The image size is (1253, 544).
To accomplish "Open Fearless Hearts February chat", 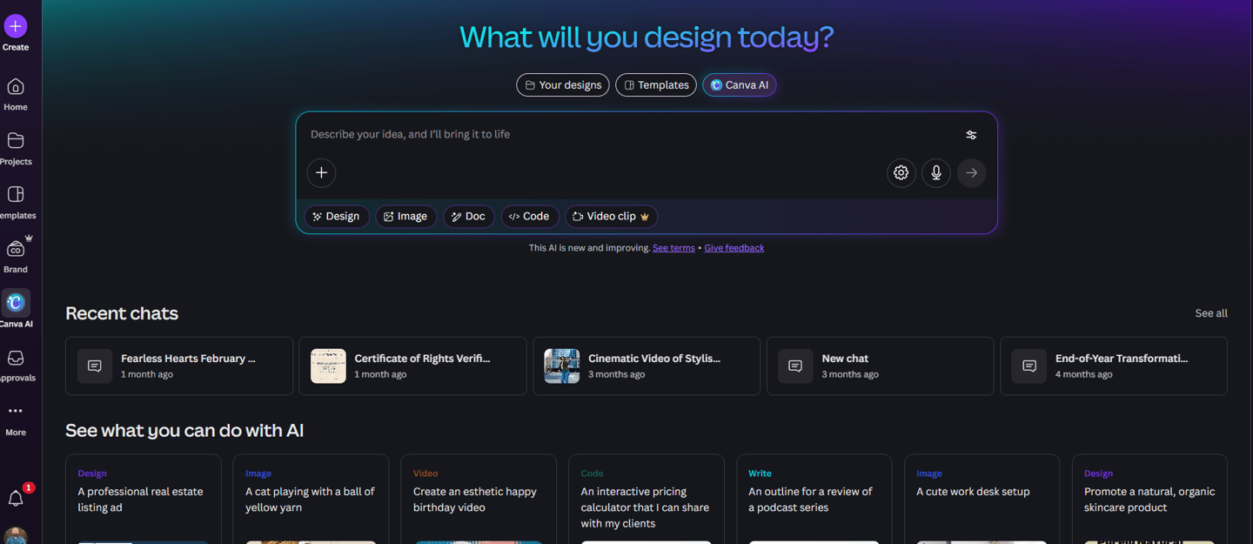I will pos(179,366).
